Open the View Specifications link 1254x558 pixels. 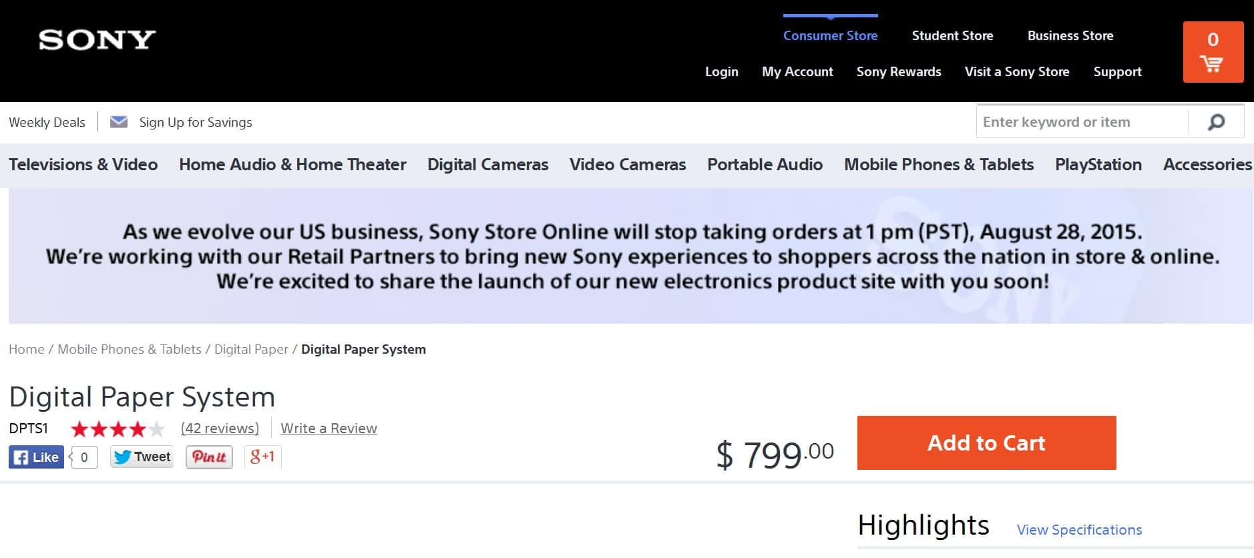pyautogui.click(x=1079, y=530)
